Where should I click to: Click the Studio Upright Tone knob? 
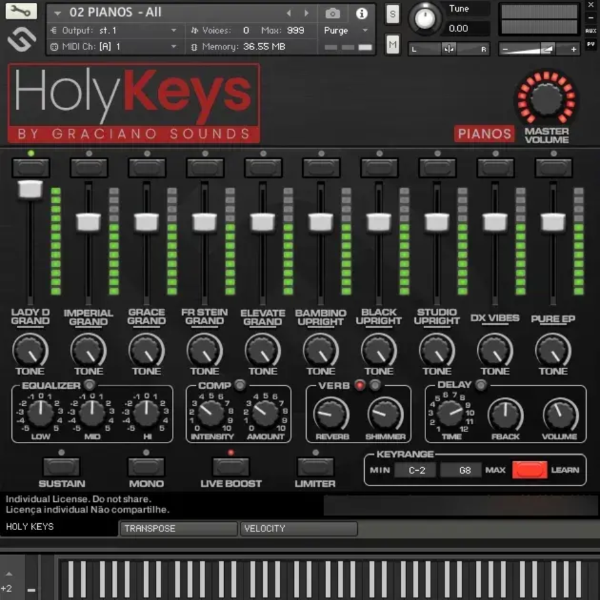tap(437, 350)
